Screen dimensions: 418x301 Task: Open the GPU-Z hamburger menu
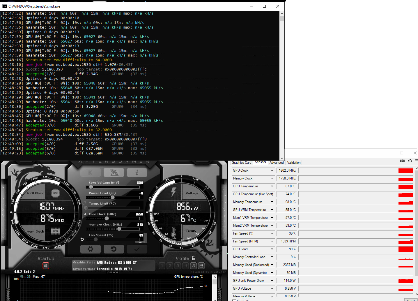tap(417, 161)
